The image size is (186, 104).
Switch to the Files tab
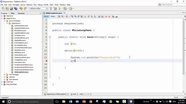[x=12, y=13]
